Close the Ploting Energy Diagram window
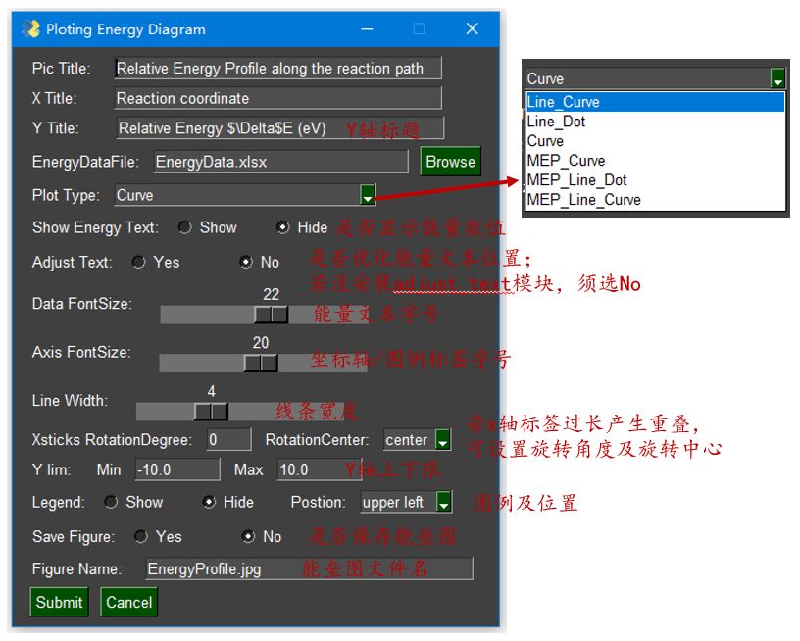The height and width of the screenshot is (641, 800). [x=472, y=29]
